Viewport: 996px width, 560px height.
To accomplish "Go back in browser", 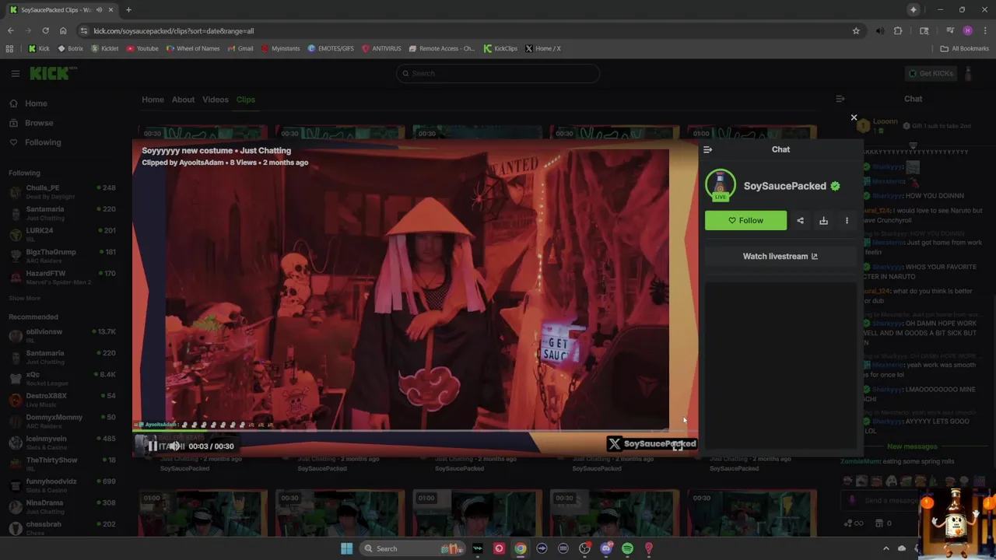I will 10,30.
